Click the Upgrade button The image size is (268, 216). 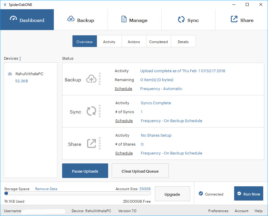pyautogui.click(x=172, y=194)
